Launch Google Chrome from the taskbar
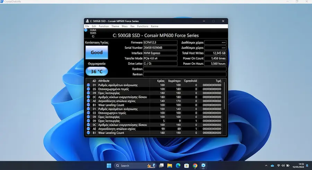The width and height of the screenshot is (312, 170). (x=195, y=165)
